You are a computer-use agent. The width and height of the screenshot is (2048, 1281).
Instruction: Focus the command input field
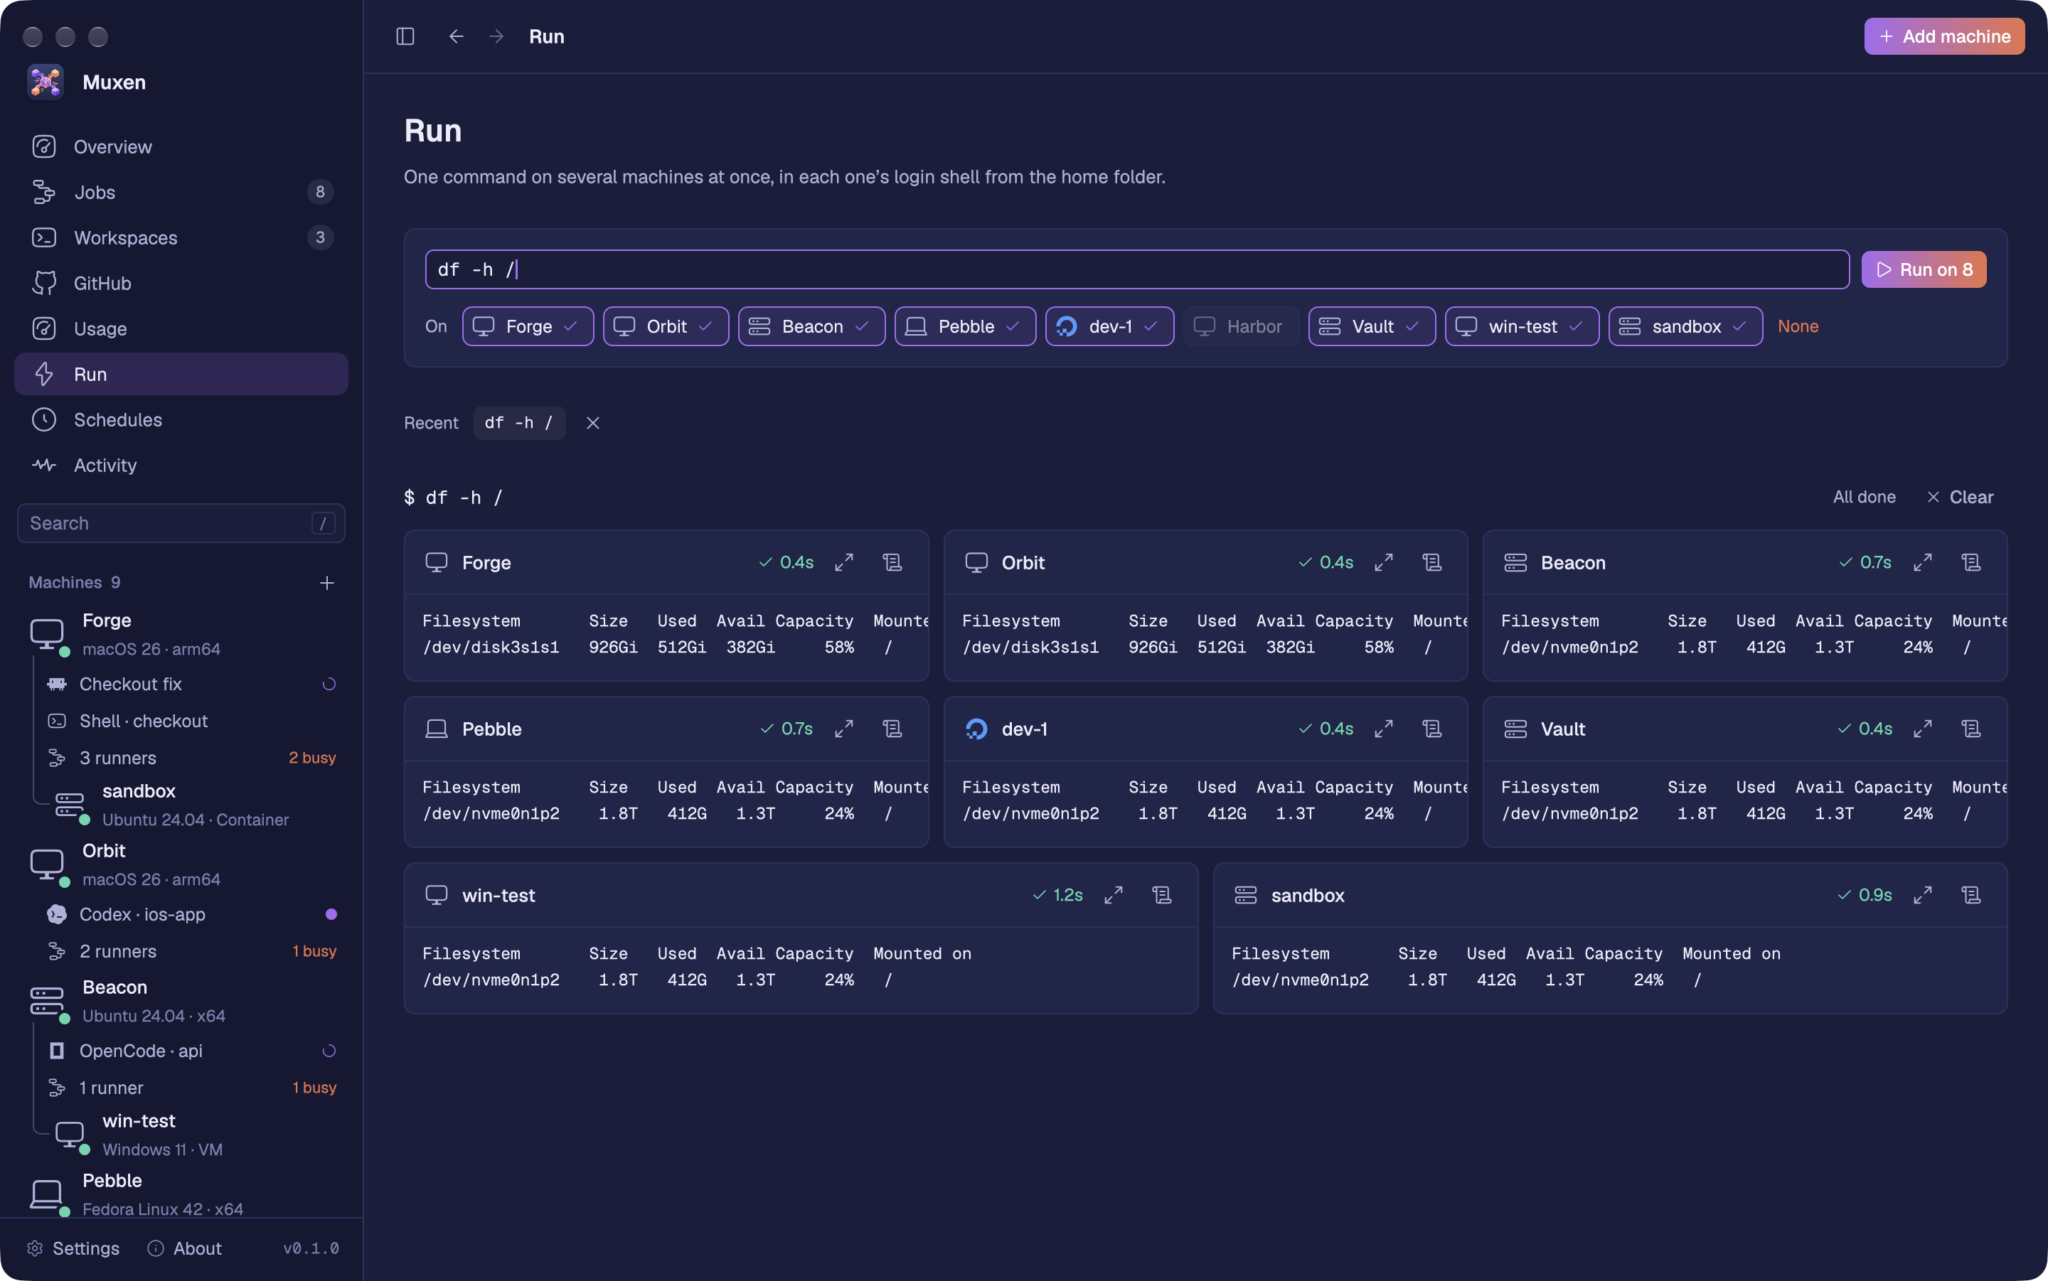pos(1137,269)
